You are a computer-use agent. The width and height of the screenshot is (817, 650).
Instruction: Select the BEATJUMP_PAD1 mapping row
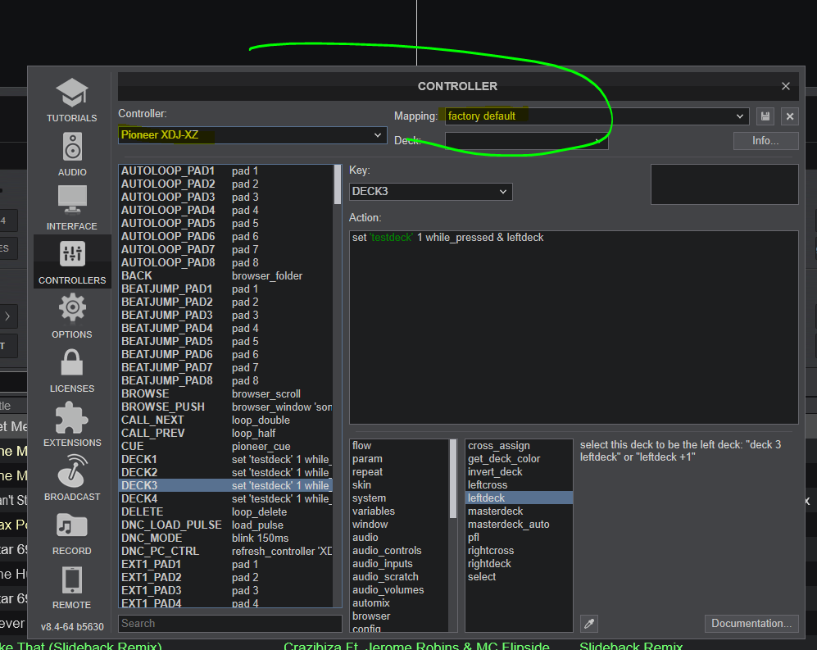(x=225, y=289)
